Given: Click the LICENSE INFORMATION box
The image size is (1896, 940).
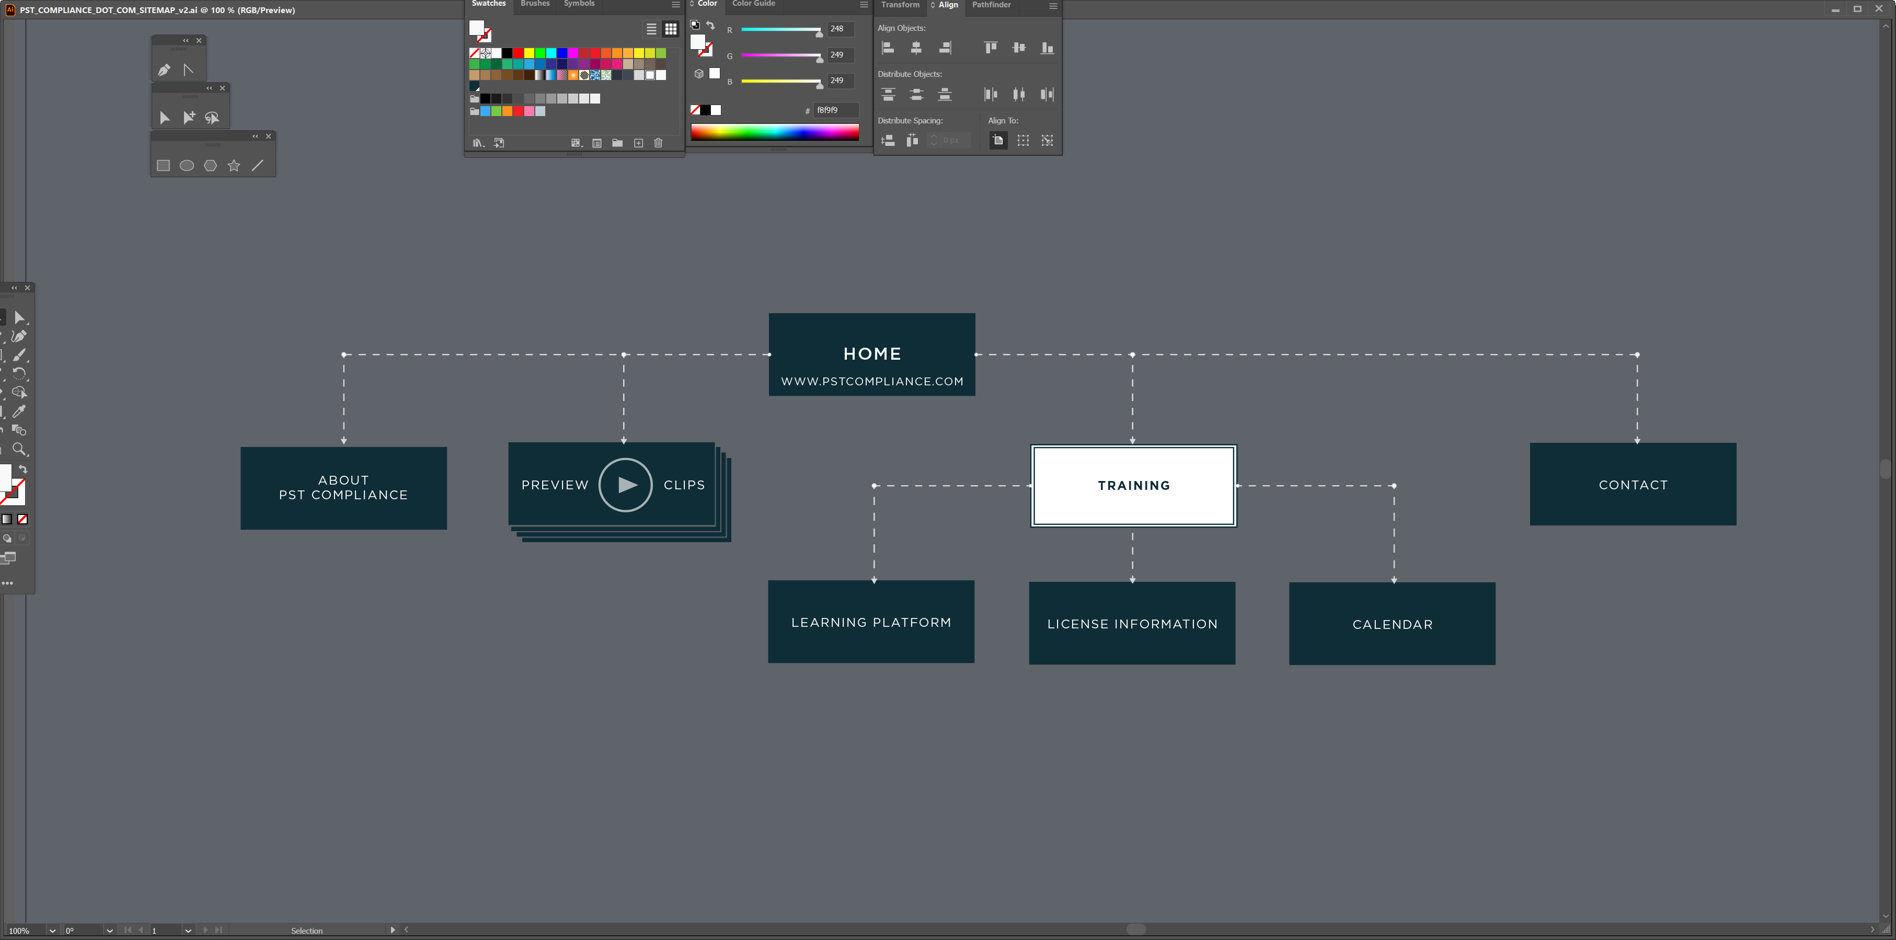Looking at the screenshot, I should pyautogui.click(x=1132, y=624).
